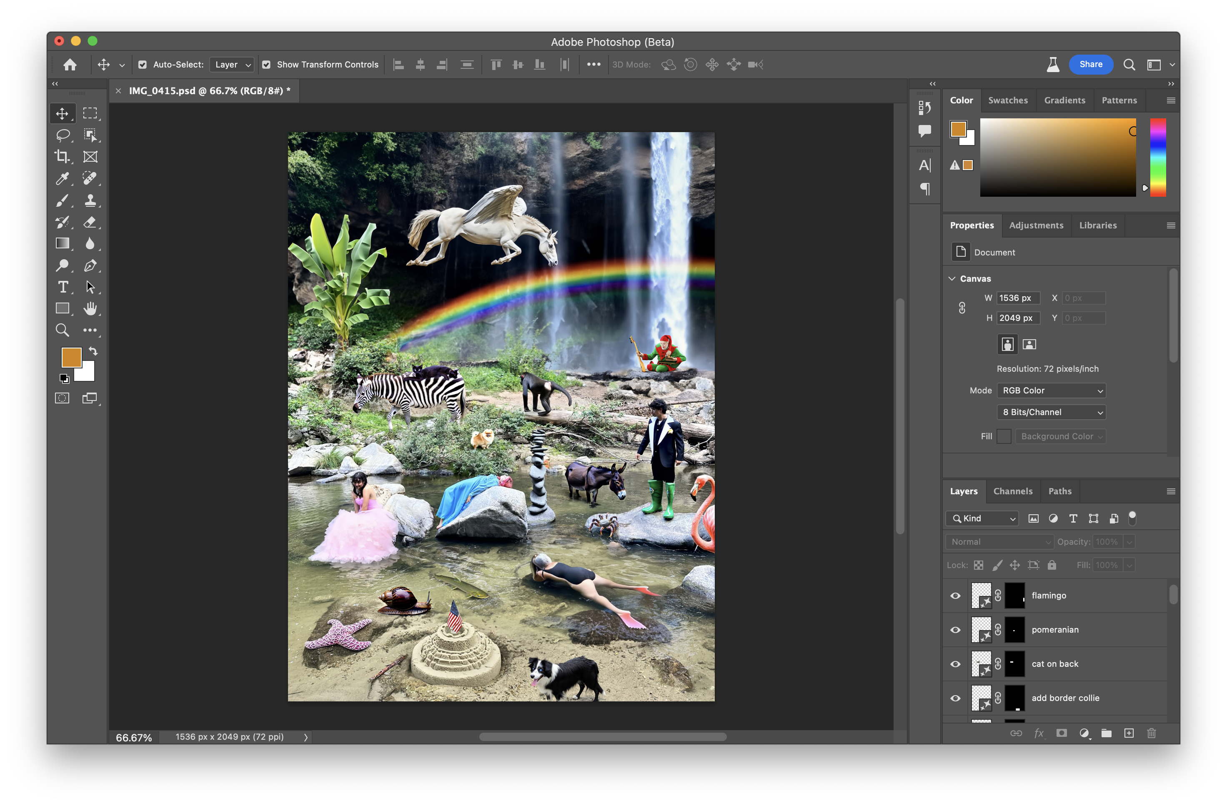Select the Hand tool
The image size is (1227, 806).
click(90, 308)
